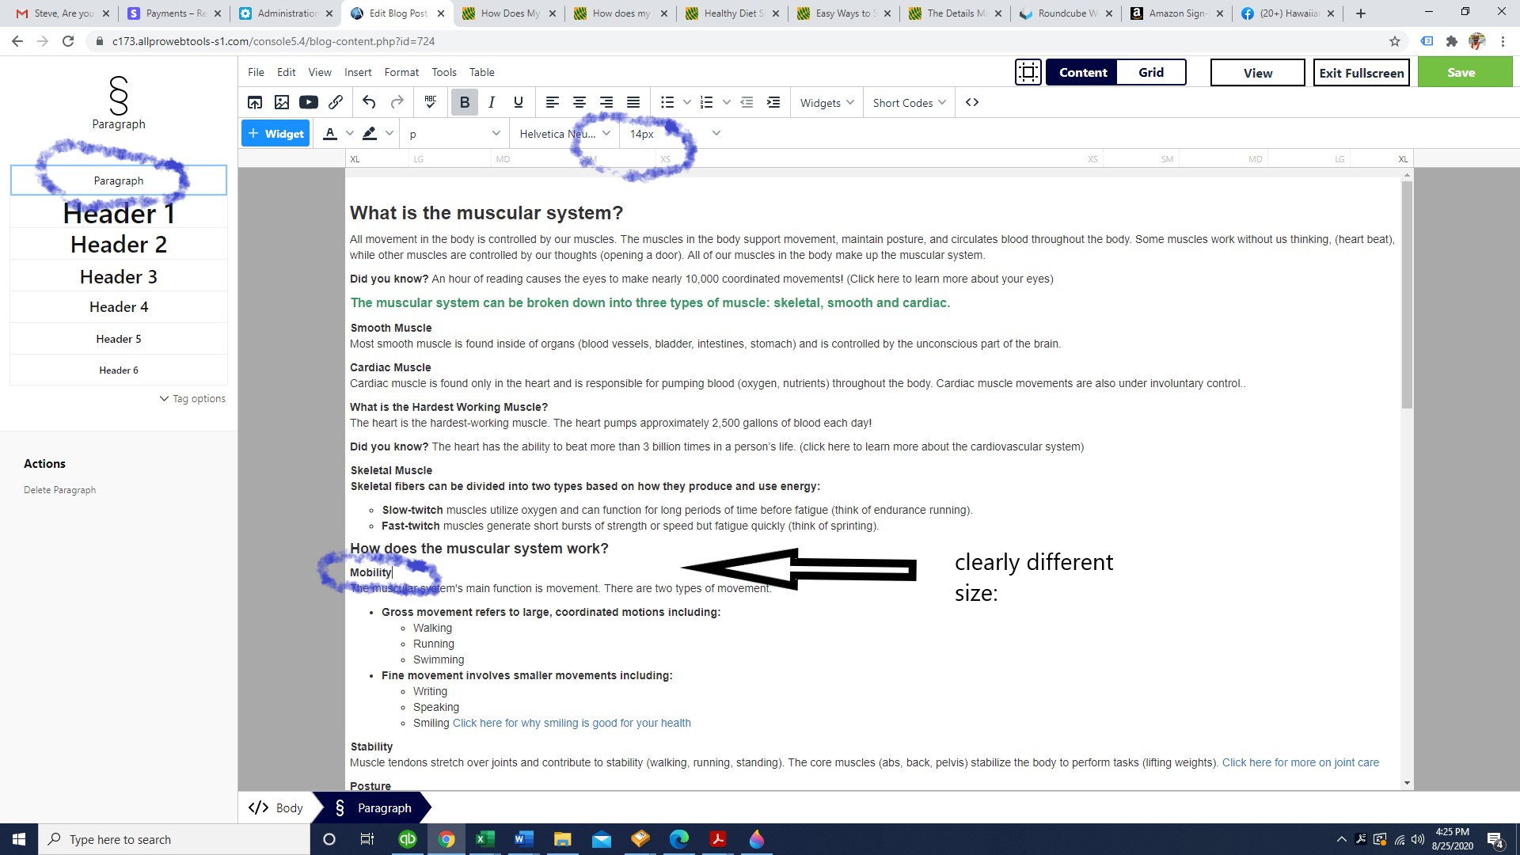Open Chrome from the taskbar

click(446, 839)
